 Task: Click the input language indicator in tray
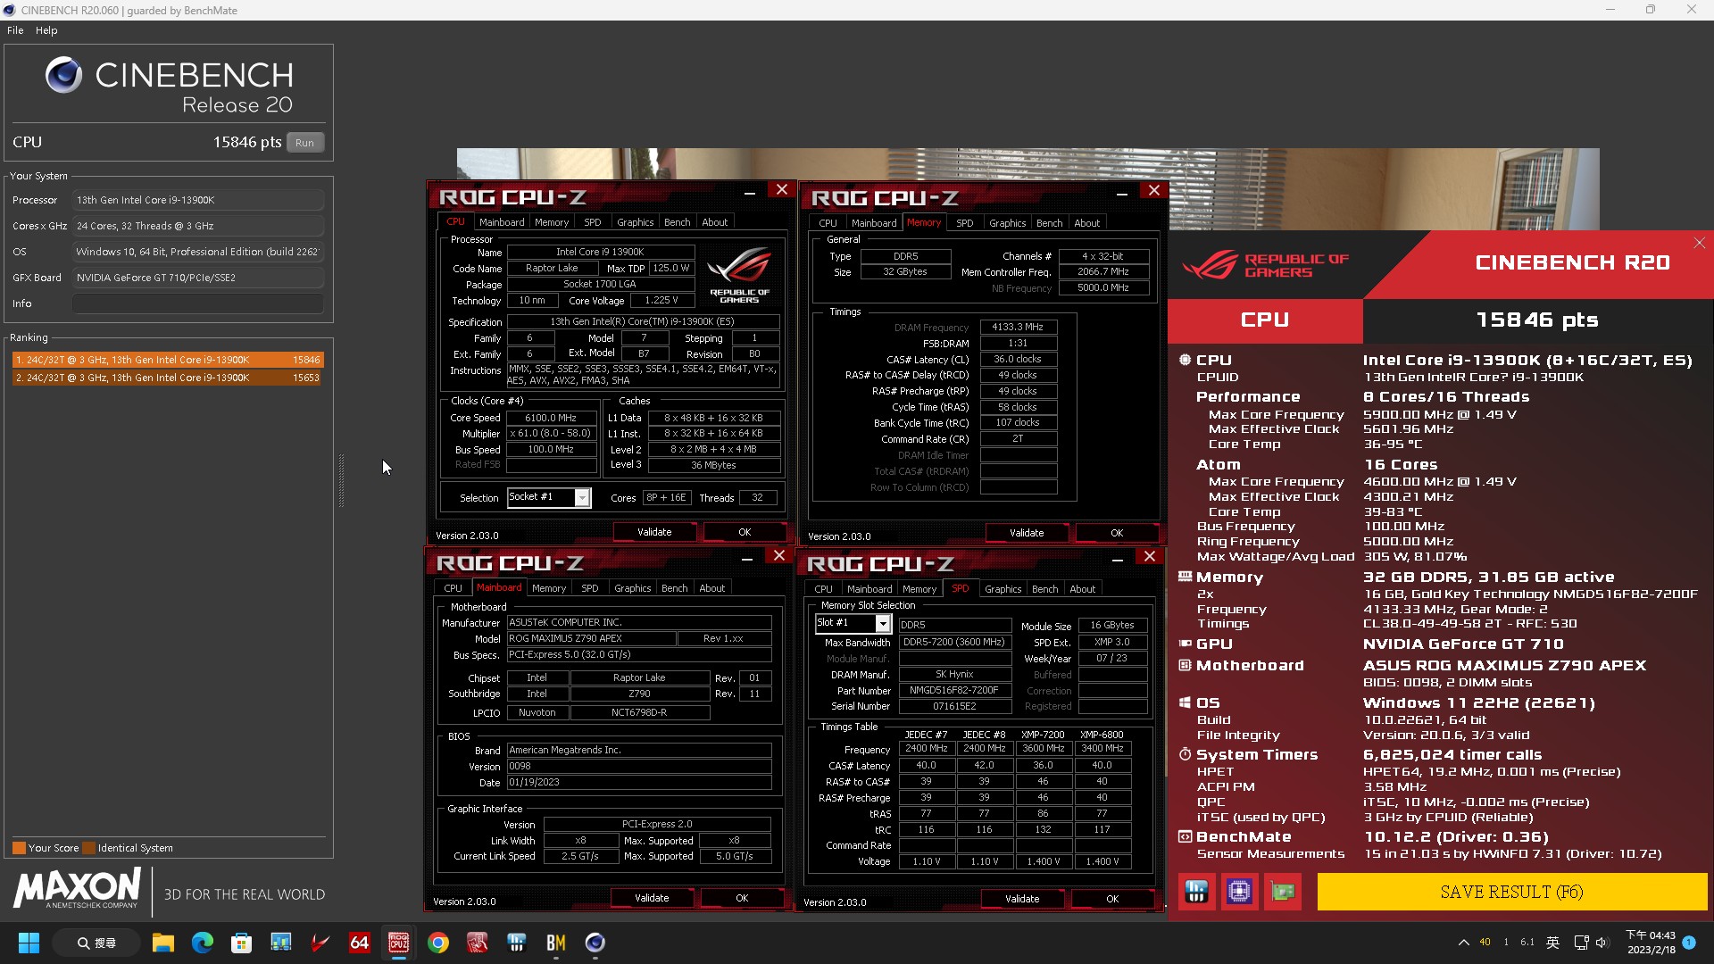tap(1552, 943)
